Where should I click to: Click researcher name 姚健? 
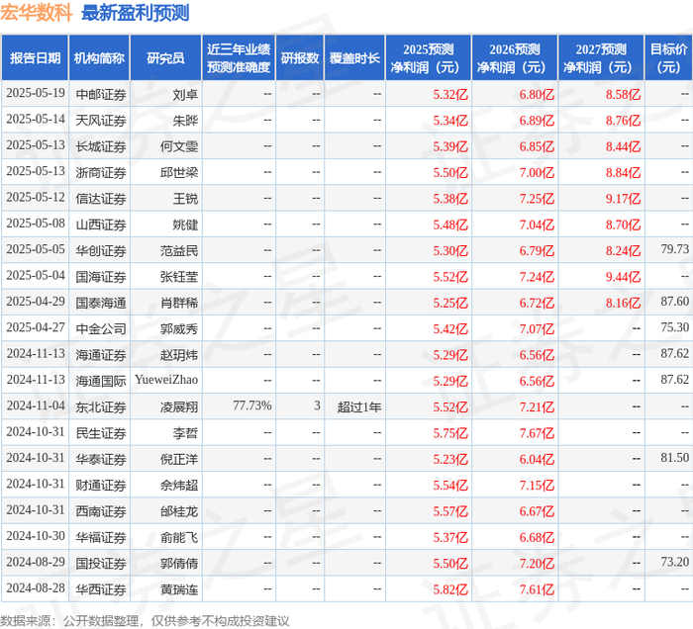point(185,225)
